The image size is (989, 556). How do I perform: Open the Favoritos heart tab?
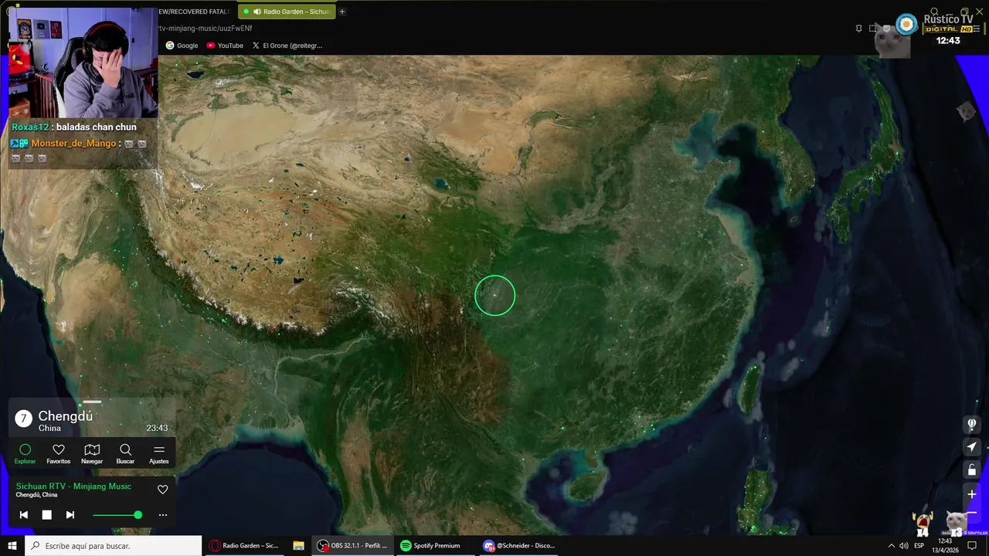(58, 454)
